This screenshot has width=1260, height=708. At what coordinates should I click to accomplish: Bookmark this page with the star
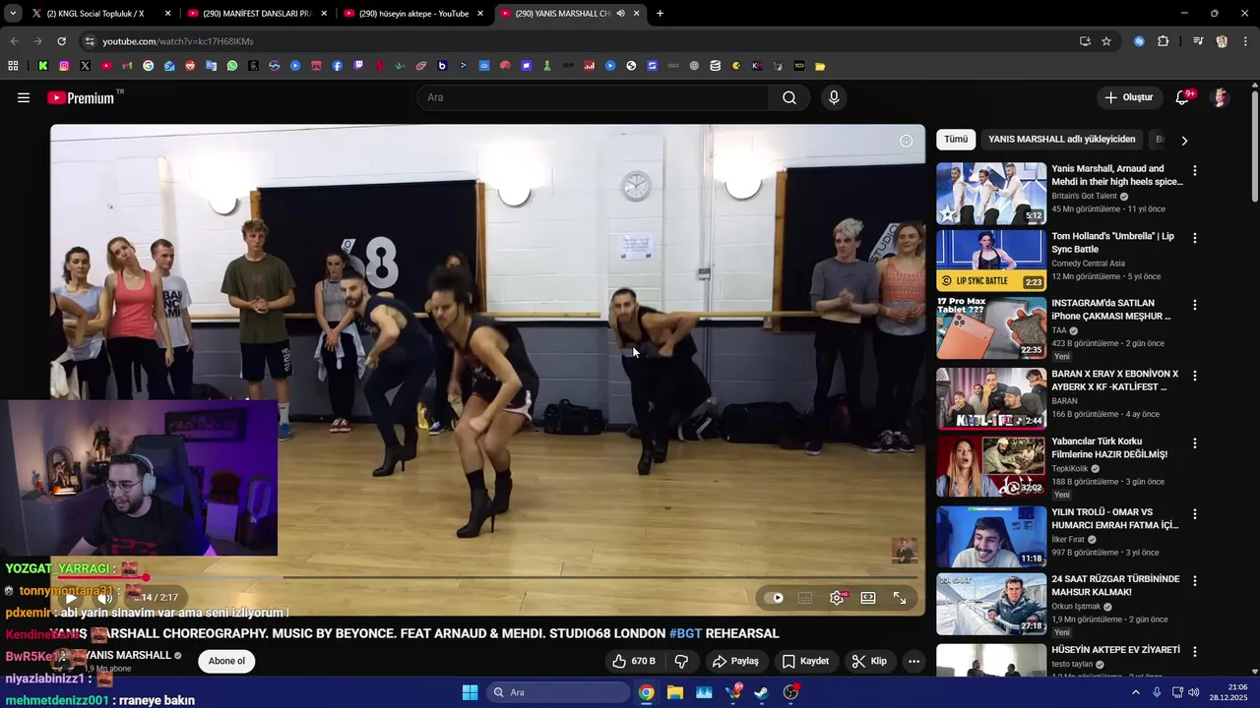(1106, 41)
